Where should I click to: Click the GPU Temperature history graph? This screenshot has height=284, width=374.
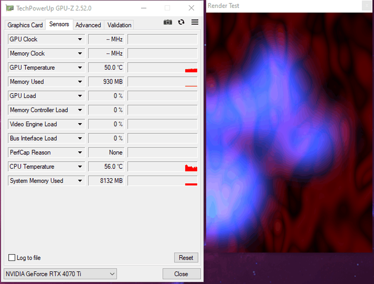[x=162, y=68]
